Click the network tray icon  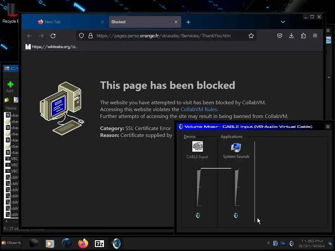(283, 243)
